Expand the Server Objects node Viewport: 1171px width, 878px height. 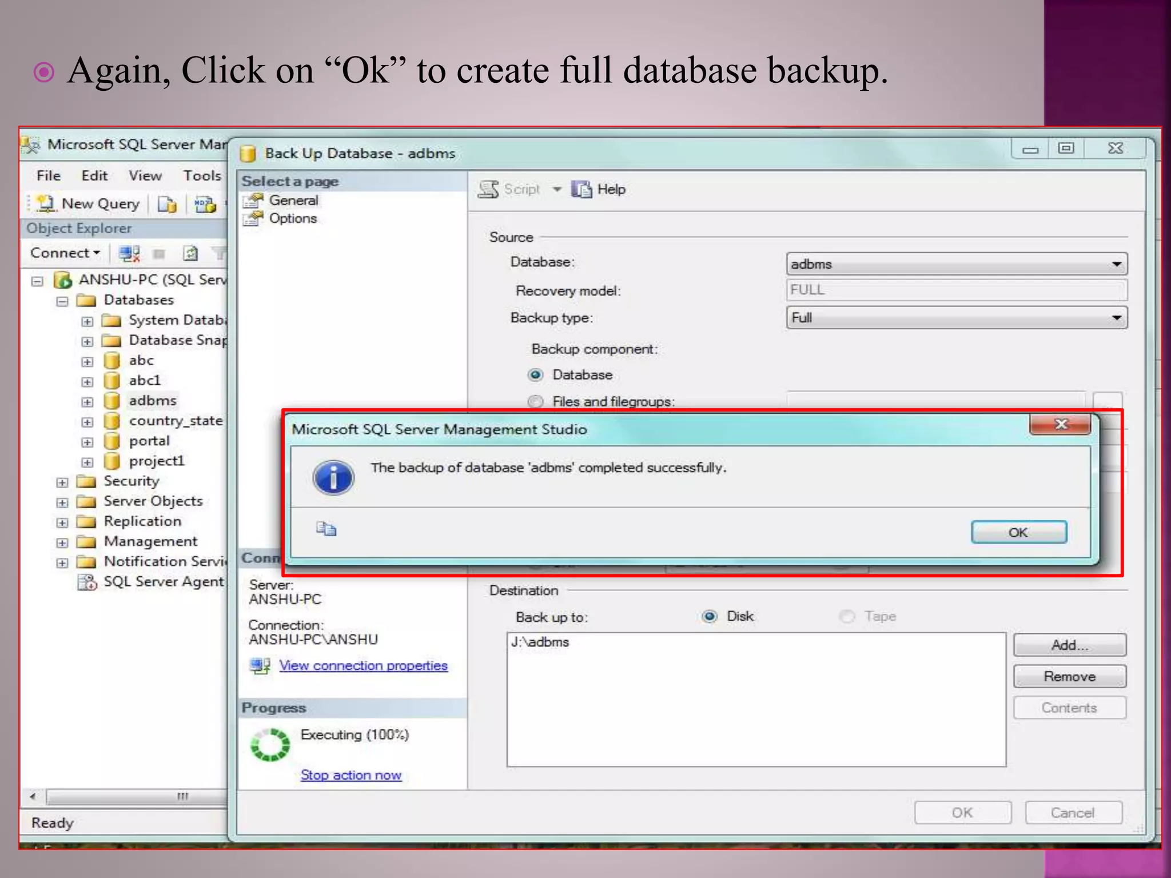(62, 502)
